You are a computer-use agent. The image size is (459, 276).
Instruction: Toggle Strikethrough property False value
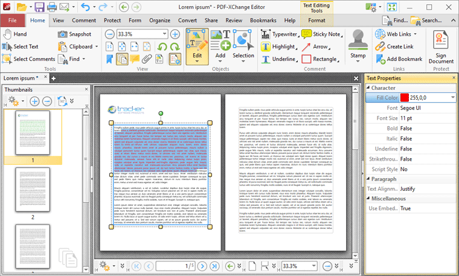pos(428,159)
